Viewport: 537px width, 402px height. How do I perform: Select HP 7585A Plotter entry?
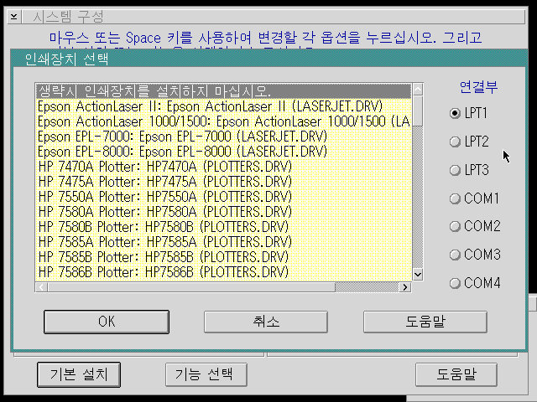tap(224, 242)
